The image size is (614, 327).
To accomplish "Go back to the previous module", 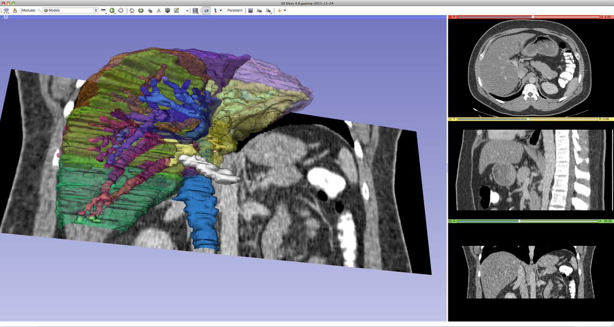I will pos(111,11).
